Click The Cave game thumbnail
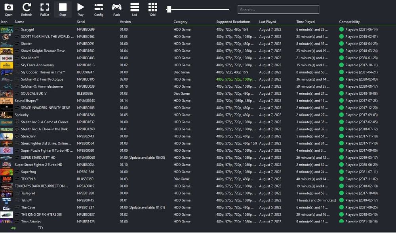 coord(7,207)
